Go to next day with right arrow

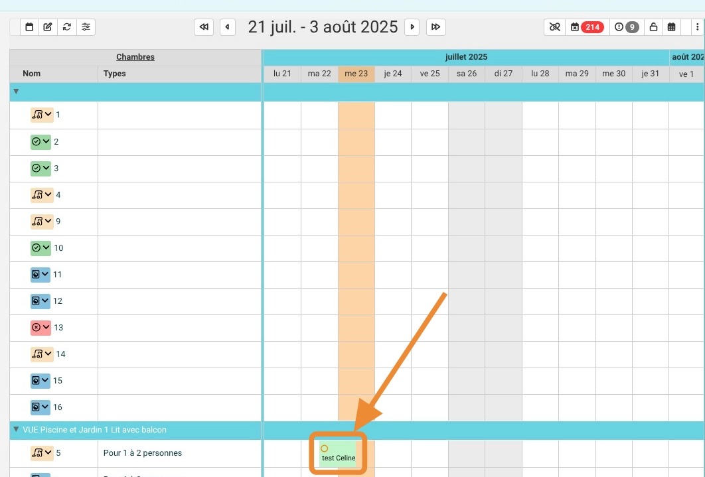[412, 27]
